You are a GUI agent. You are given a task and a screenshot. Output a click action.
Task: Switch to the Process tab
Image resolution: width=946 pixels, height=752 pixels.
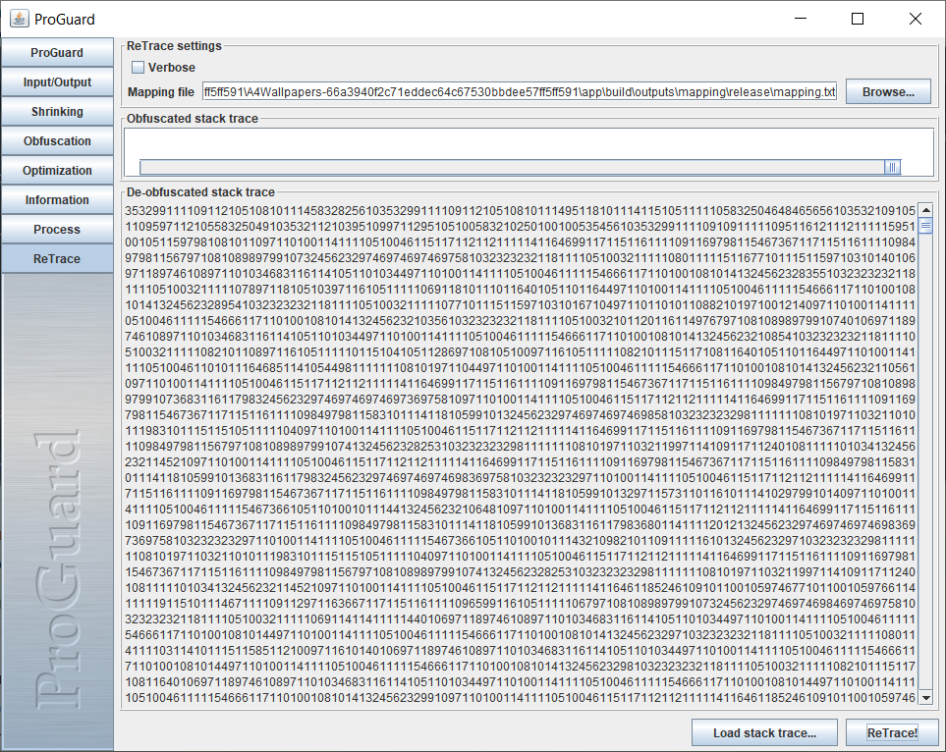(57, 229)
